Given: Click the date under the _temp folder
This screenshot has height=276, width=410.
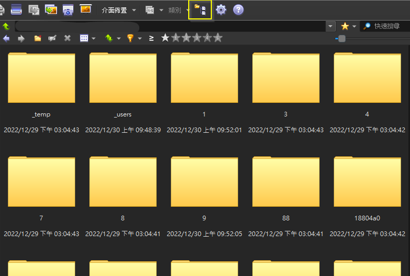Looking at the screenshot, I should coord(42,130).
